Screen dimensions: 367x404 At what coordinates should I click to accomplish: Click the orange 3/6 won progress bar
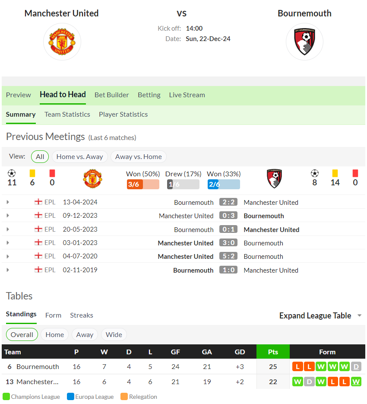[x=143, y=184]
